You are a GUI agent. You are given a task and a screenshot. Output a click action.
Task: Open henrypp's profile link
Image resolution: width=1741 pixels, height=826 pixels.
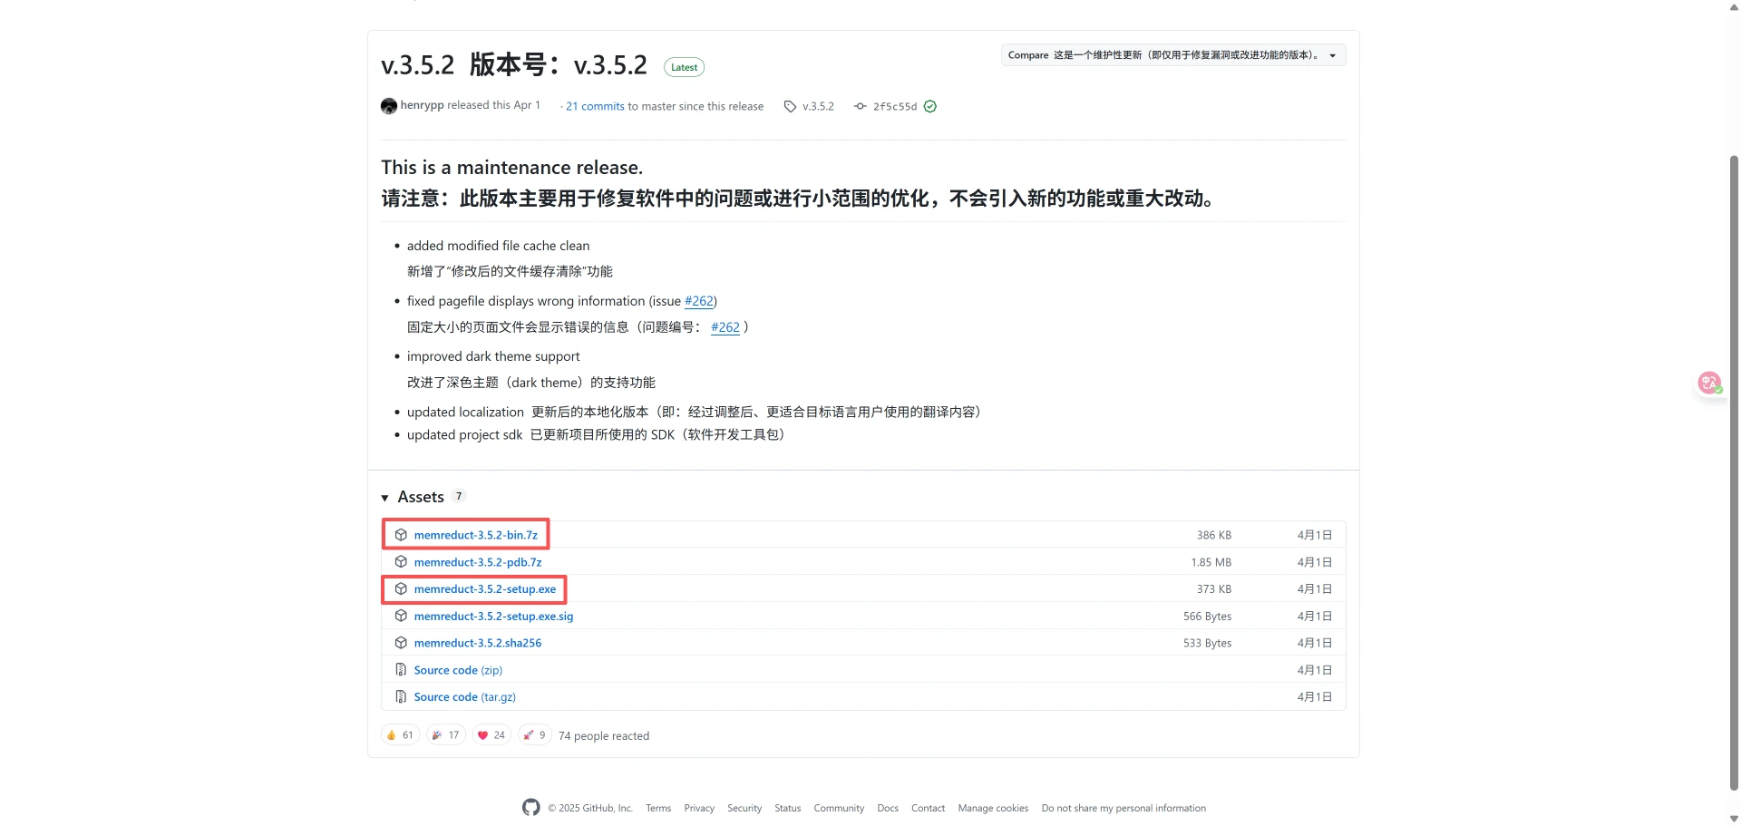[x=423, y=105]
